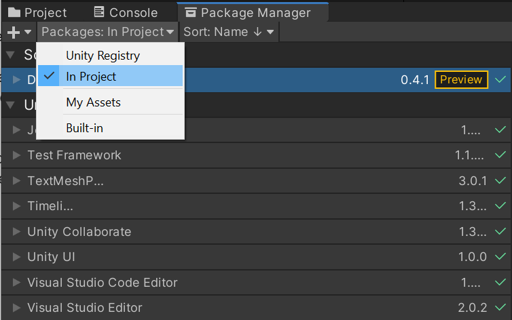Click green checkmark beside TextMeshPro row
This screenshot has width=512, height=320.
tap(501, 181)
